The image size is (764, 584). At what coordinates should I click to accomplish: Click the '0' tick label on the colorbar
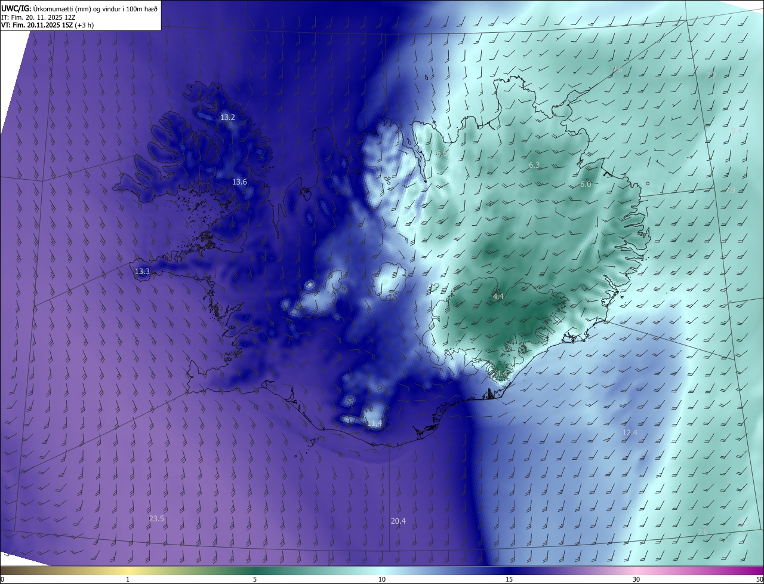[x=2, y=579]
